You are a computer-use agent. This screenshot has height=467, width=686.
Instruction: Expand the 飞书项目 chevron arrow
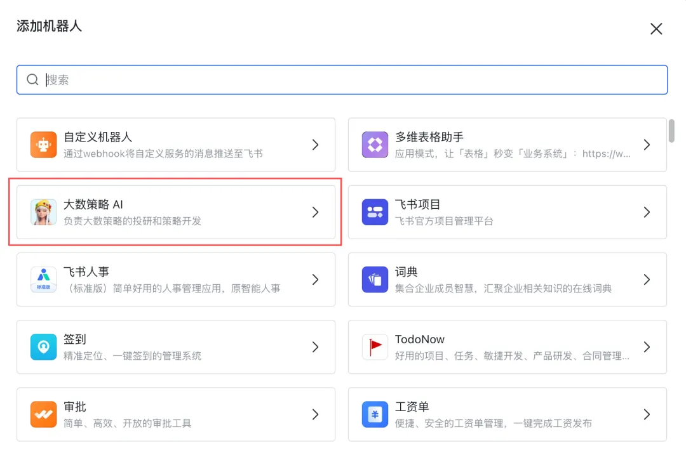[x=647, y=212]
